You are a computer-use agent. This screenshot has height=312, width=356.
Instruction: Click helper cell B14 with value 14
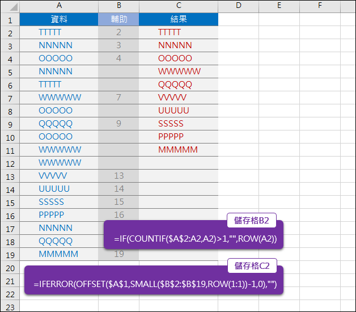pos(118,189)
